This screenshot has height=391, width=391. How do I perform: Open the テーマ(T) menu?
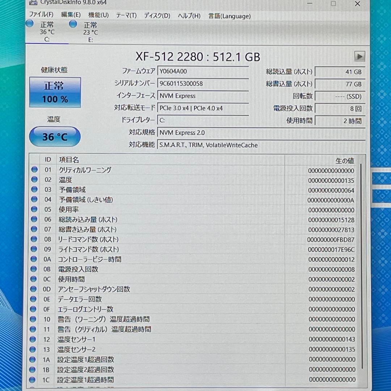(126, 16)
